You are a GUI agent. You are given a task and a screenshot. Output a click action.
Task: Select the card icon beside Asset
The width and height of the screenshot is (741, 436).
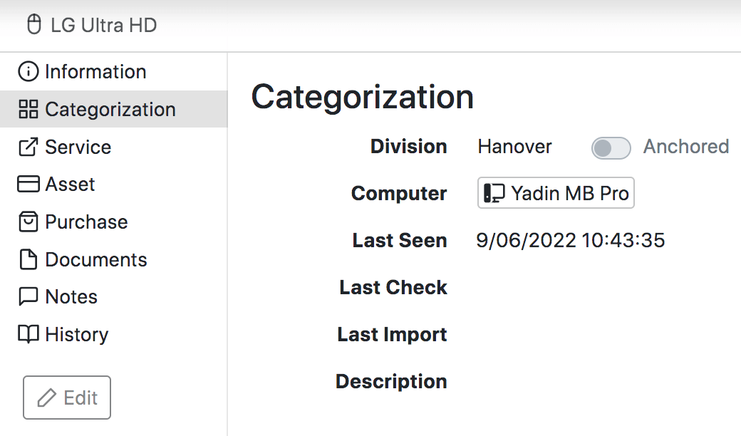coord(28,184)
